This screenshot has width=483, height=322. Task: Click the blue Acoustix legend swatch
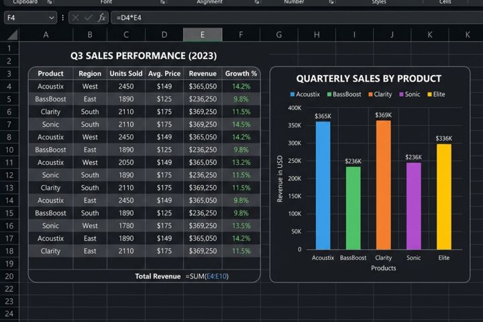(292, 95)
